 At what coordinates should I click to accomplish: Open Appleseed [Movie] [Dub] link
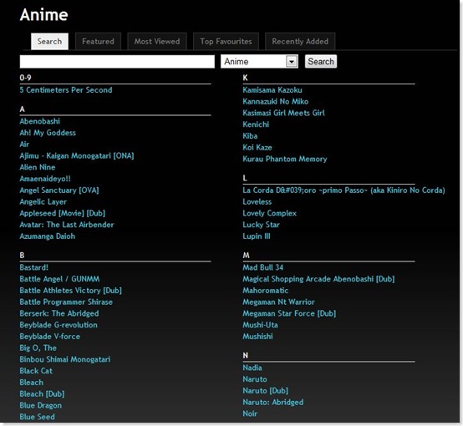[x=63, y=214]
